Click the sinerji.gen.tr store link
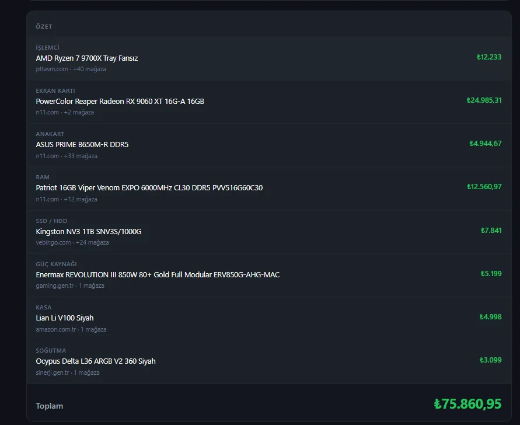This screenshot has width=520, height=425. 53,372
